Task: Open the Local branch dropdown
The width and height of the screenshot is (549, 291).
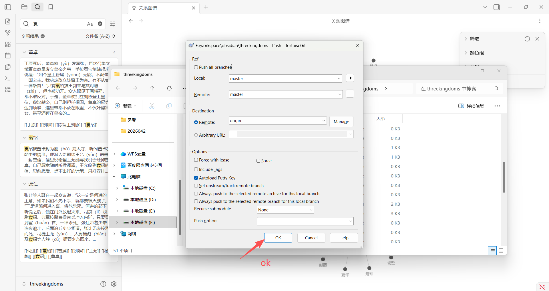Action: [339, 79]
